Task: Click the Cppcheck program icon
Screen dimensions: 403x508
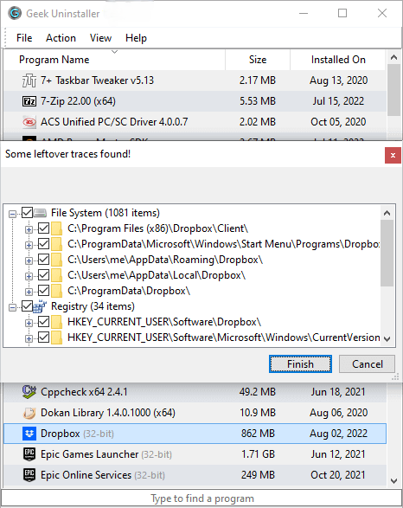Action: pos(29,392)
